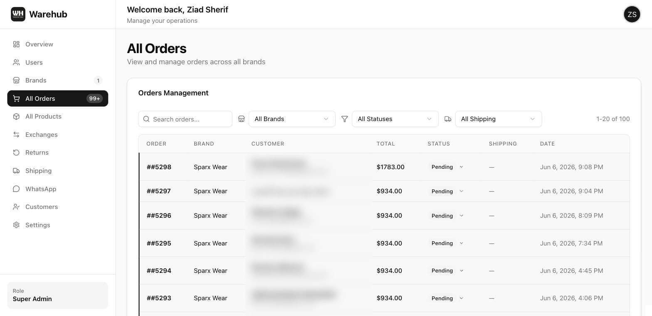Open the All Statuses dropdown

click(395, 119)
